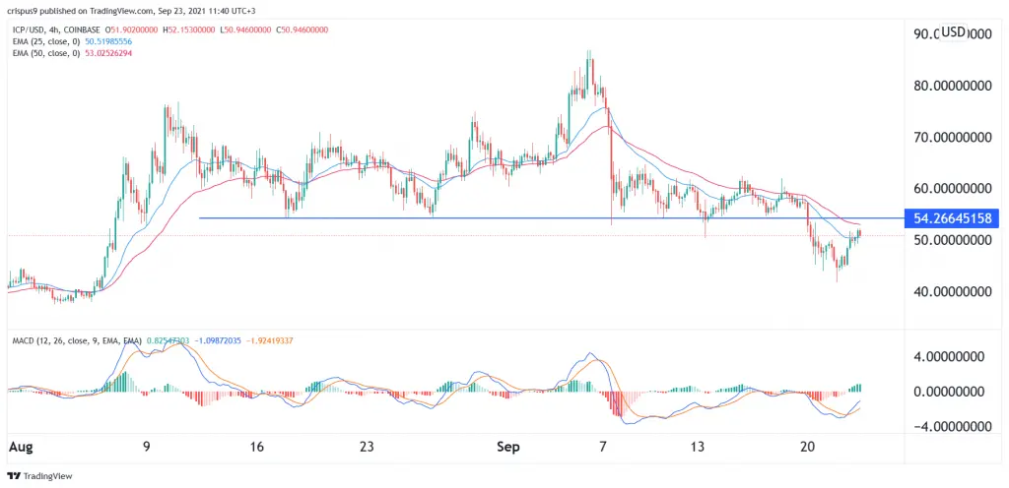Click the TradingView wordmark link
Viewport: 1009px width, 488px height.
[47, 476]
